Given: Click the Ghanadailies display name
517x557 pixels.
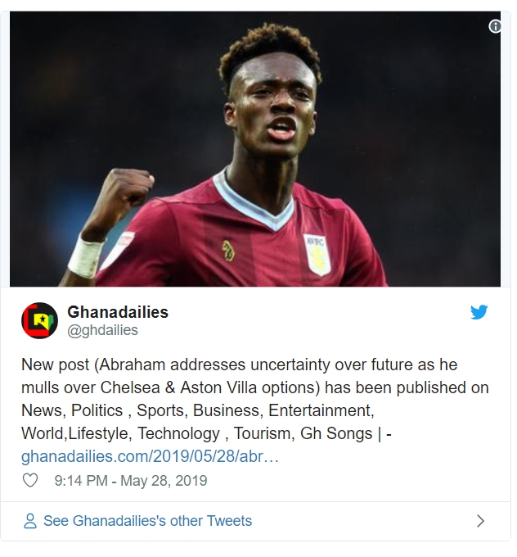Looking at the screenshot, I should [x=118, y=312].
